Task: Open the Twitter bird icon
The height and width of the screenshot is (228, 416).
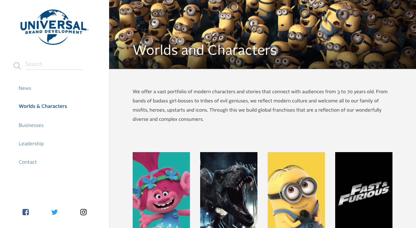Action: [x=55, y=212]
